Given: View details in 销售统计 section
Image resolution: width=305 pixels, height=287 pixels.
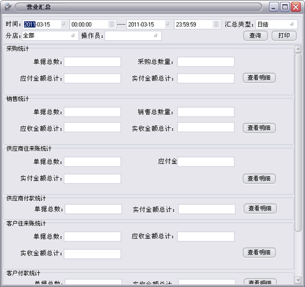Looking at the screenshot, I should coord(259,128).
